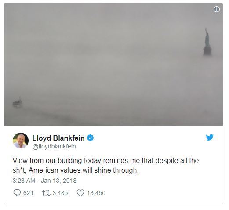Click the Jan 13, 2018 date text
Screen dimensions: 229x210
click(x=59, y=181)
